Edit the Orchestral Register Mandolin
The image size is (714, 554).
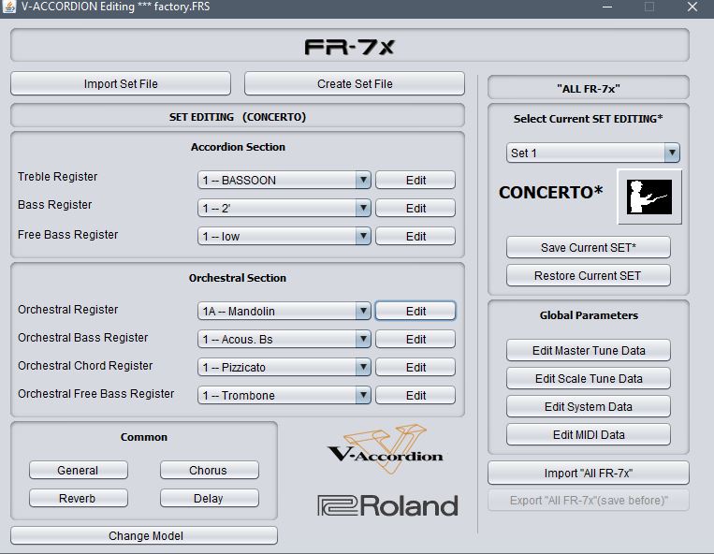click(415, 311)
